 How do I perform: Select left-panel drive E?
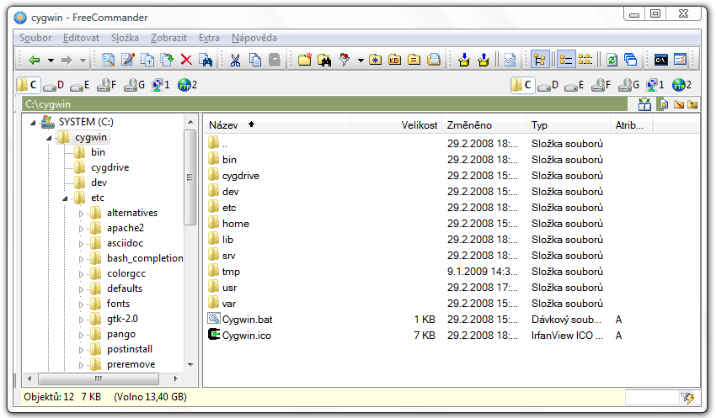click(x=80, y=85)
